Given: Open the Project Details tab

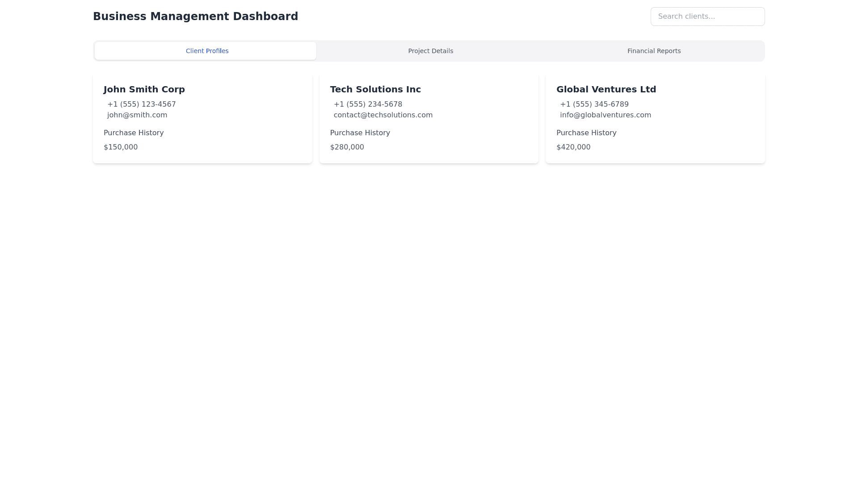Looking at the screenshot, I should pos(430,51).
